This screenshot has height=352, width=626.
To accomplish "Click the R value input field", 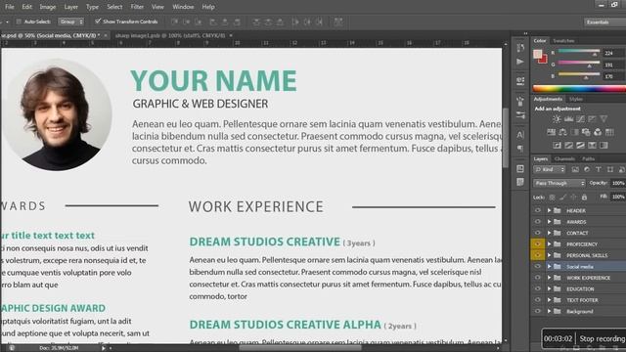I will click(613, 53).
